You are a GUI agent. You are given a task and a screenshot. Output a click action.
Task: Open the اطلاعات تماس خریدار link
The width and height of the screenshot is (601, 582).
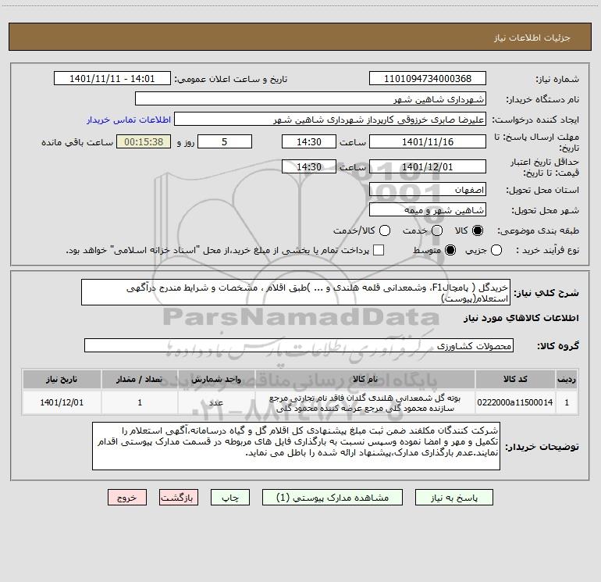tap(129, 120)
